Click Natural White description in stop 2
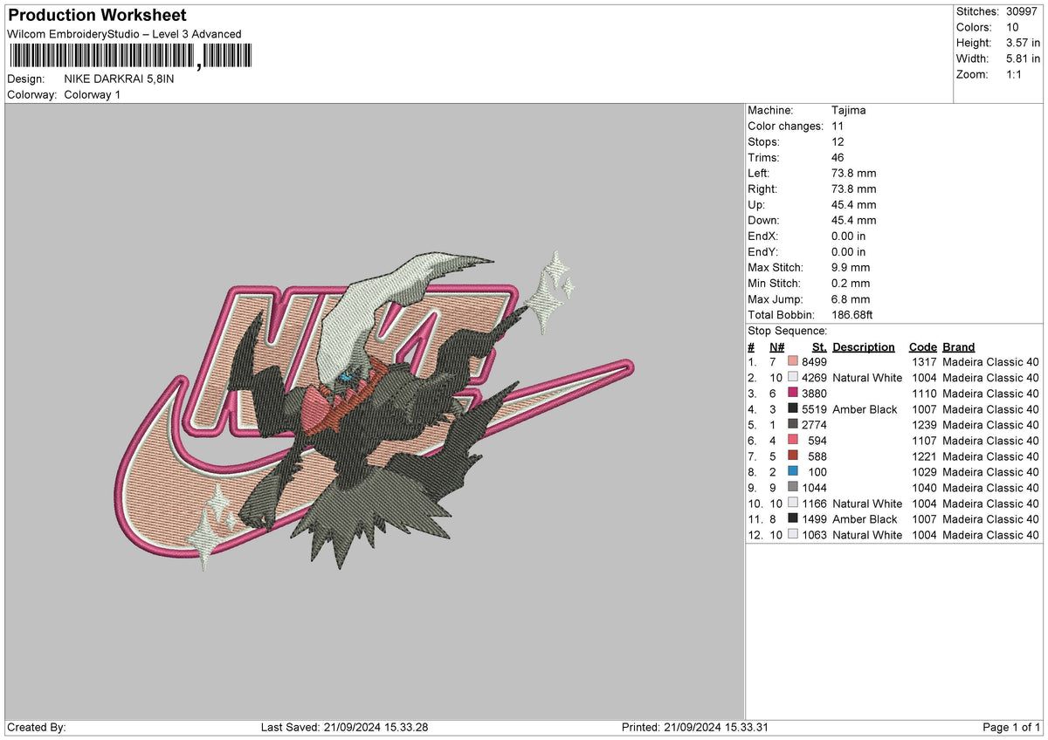The image size is (1048, 740). 867,378
